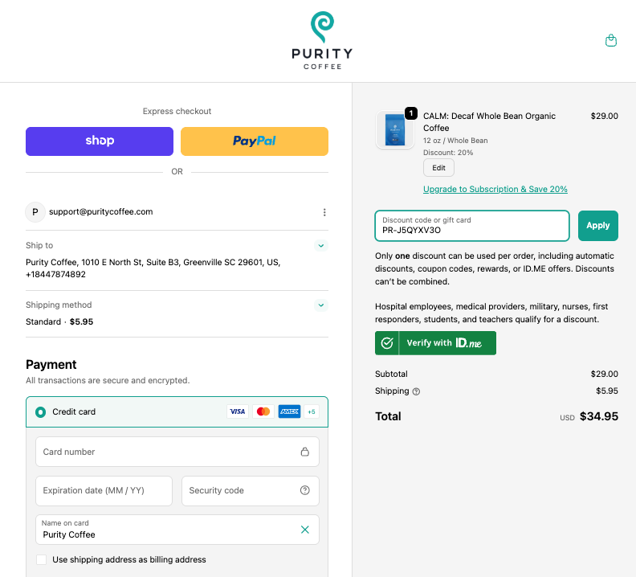Click the lock icon in Card number field
Image resolution: width=636 pixels, height=577 pixels.
[305, 452]
